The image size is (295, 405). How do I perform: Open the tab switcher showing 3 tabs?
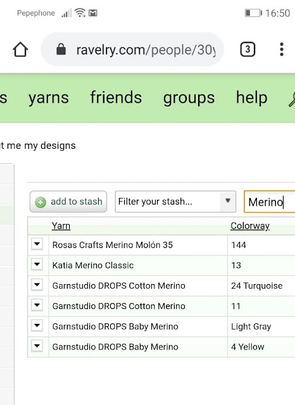click(x=248, y=49)
